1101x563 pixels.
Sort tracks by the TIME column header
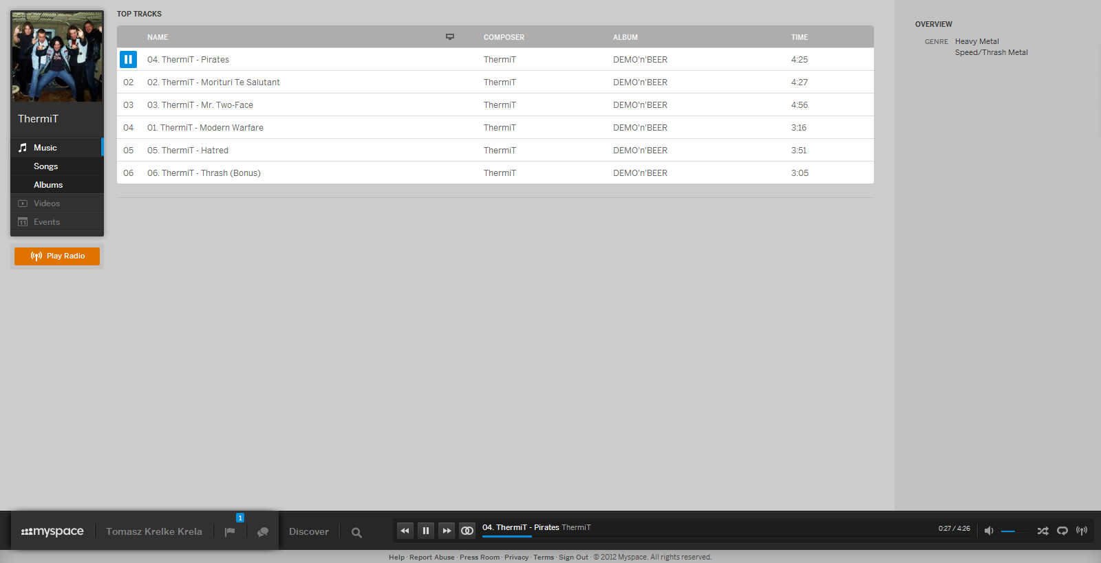[800, 37]
